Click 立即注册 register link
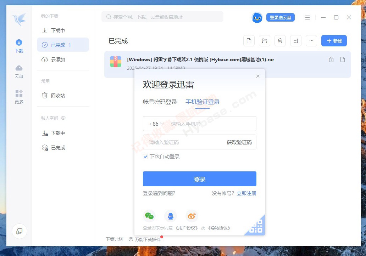 [x=246, y=193]
